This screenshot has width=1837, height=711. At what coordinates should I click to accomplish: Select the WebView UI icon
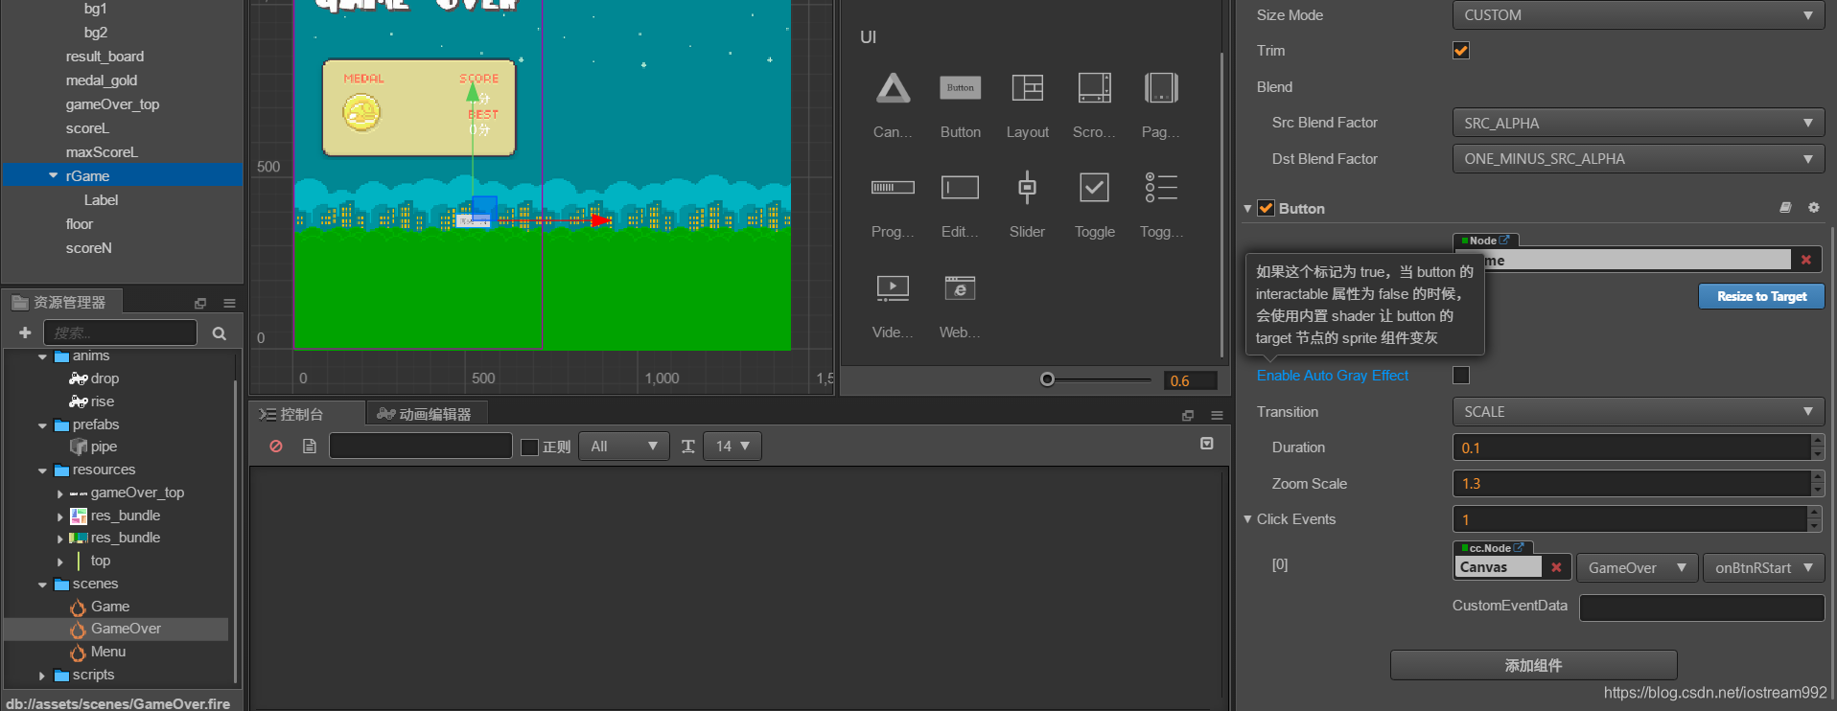coord(960,287)
